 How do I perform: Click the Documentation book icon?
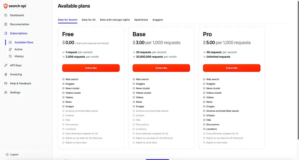[6, 25]
